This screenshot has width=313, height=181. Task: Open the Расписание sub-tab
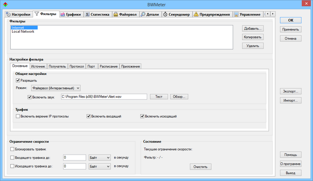(x=109, y=67)
